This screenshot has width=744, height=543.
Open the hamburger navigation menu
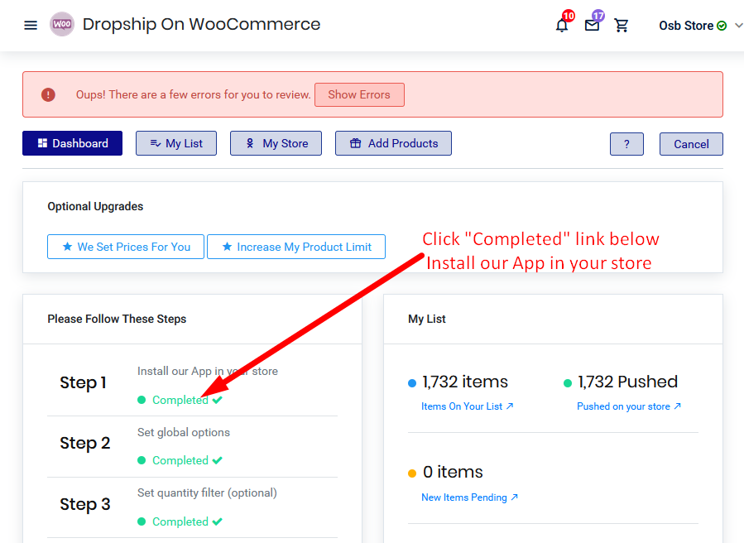31,25
